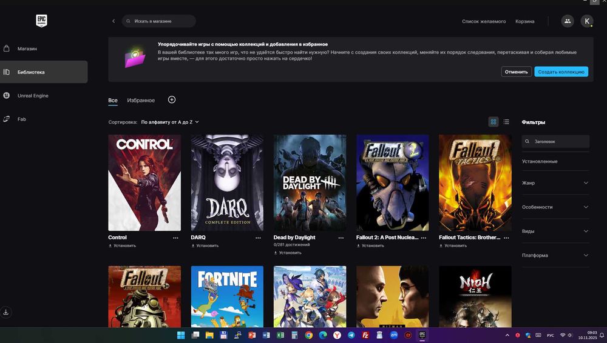Viewport: 607px width, 343px height.
Task: Open the sorting dropdown По алфавиту
Action: point(170,122)
